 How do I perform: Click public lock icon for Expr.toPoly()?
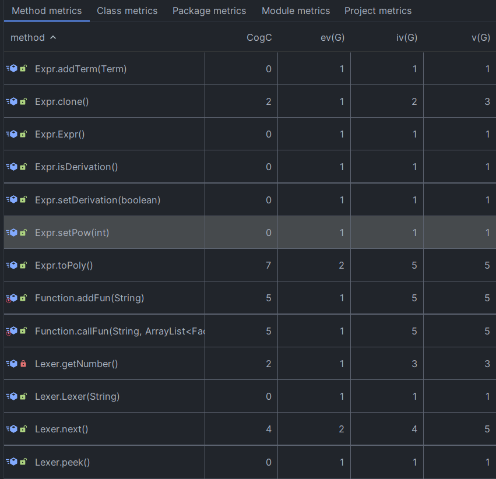23,265
